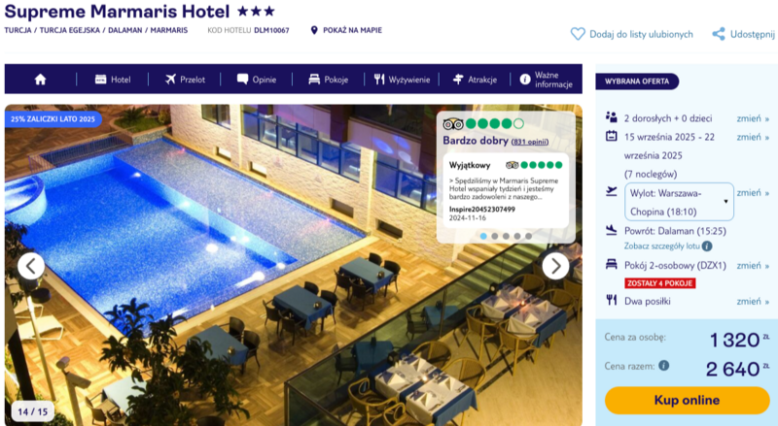Change the number of travelers (zmień)
778x426 pixels.
753,118
